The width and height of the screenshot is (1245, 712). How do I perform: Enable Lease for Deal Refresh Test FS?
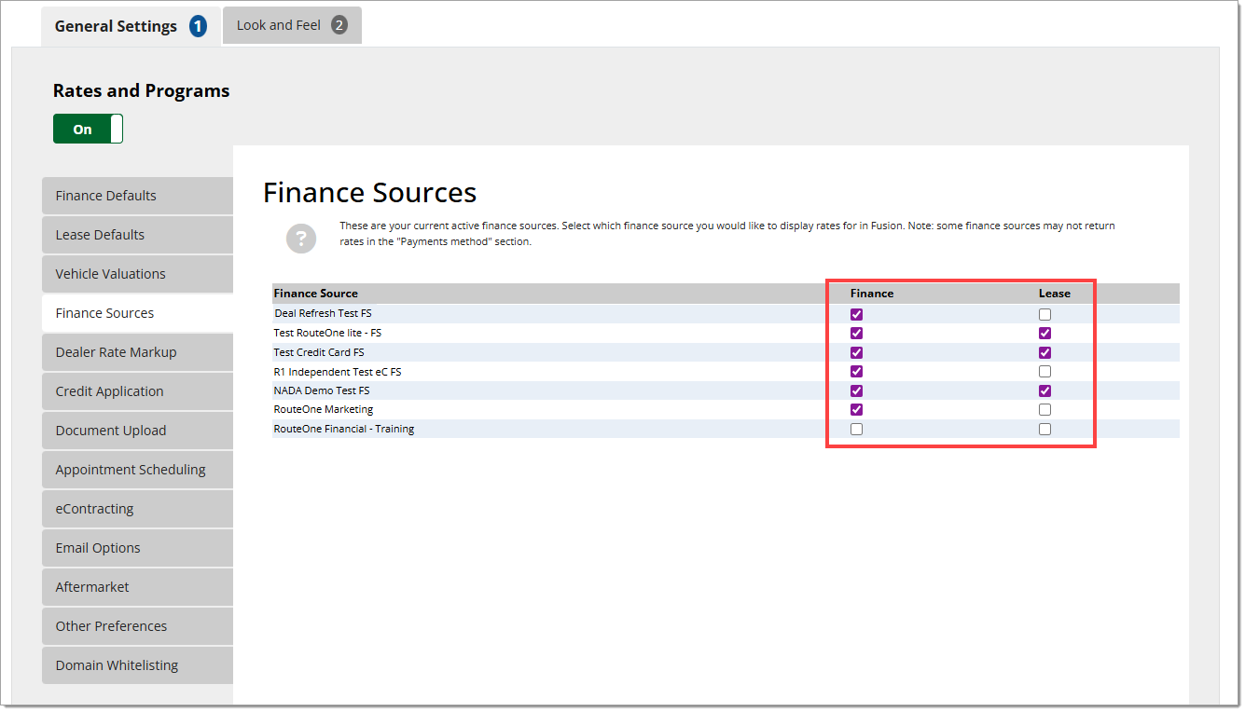coord(1044,314)
